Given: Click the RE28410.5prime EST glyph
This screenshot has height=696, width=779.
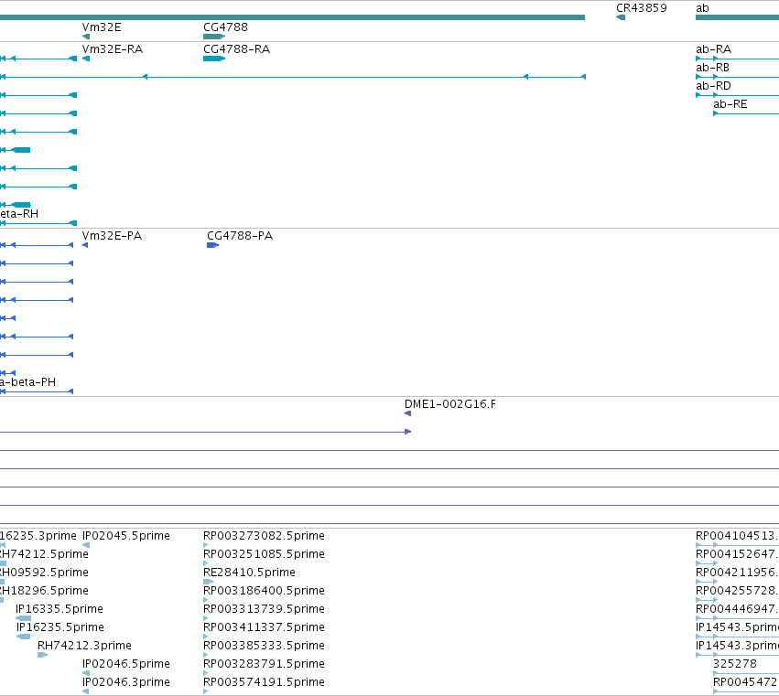Looking at the screenshot, I should [x=208, y=582].
